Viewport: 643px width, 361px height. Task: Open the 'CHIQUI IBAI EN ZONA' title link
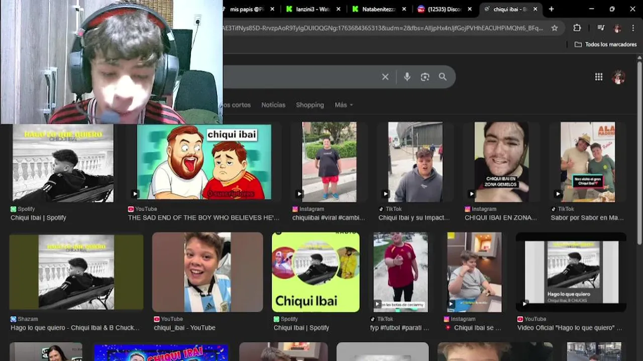501,218
